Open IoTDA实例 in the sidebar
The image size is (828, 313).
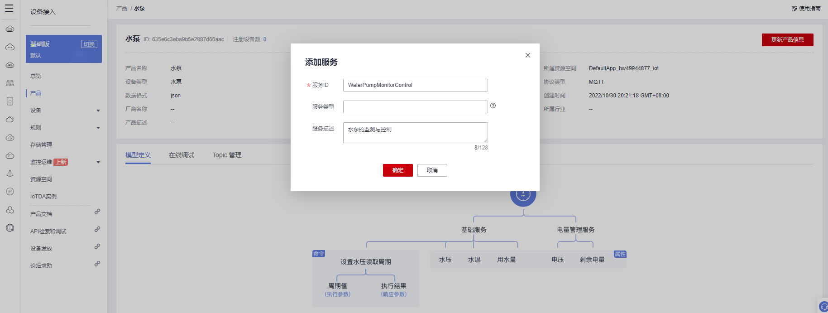coord(43,197)
